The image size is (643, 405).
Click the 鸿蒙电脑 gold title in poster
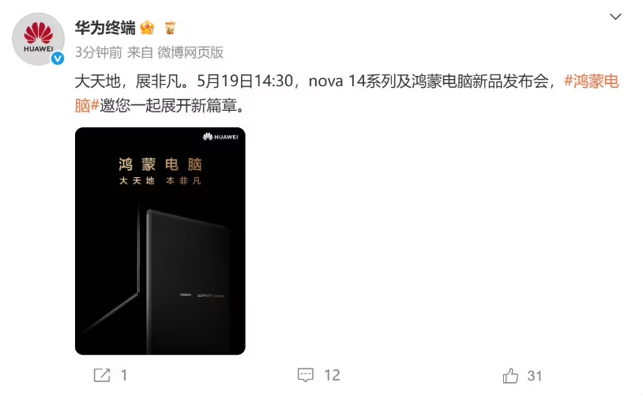(x=160, y=165)
